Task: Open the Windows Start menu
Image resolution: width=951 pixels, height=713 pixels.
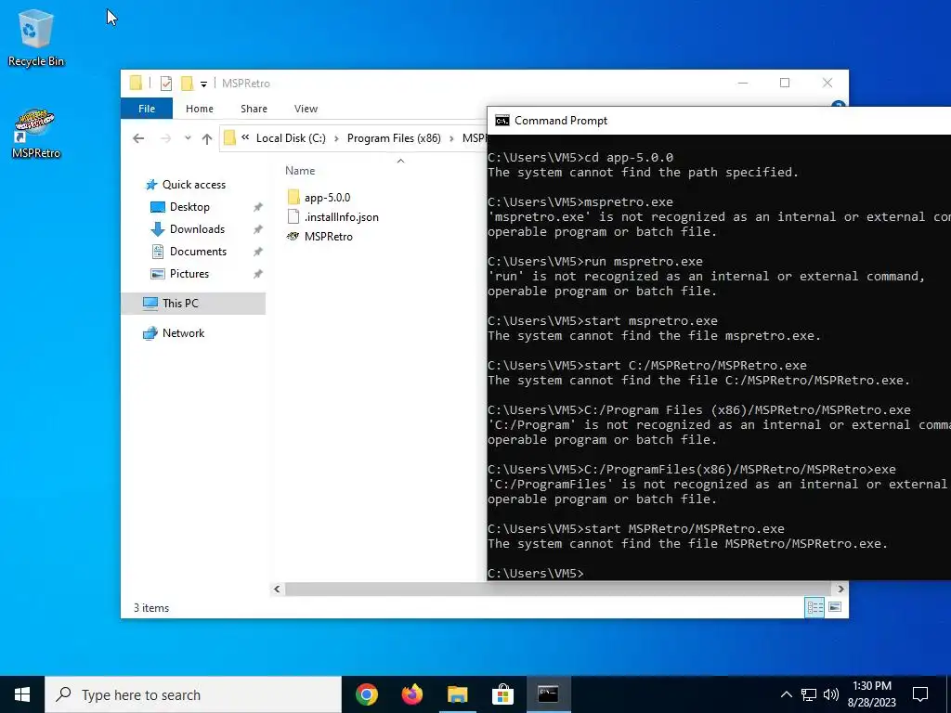Action: (x=22, y=694)
